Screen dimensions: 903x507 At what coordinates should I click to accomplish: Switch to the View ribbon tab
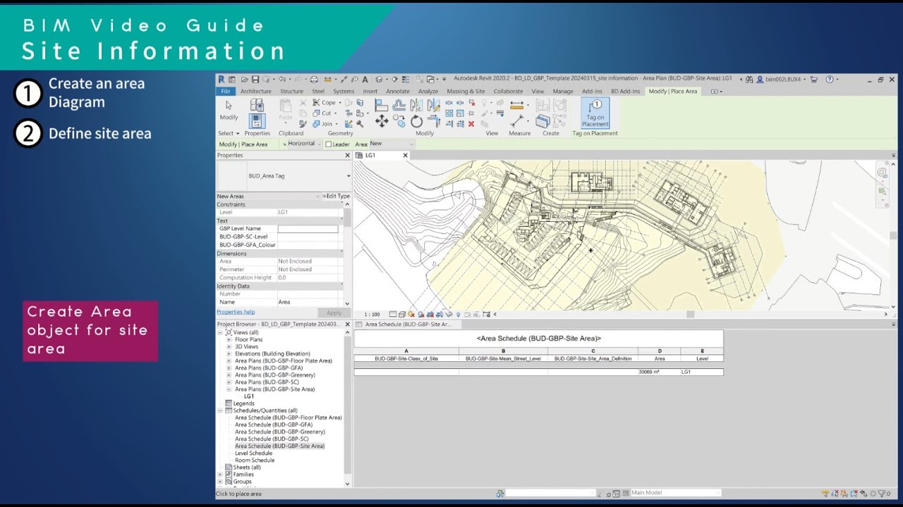pos(538,92)
